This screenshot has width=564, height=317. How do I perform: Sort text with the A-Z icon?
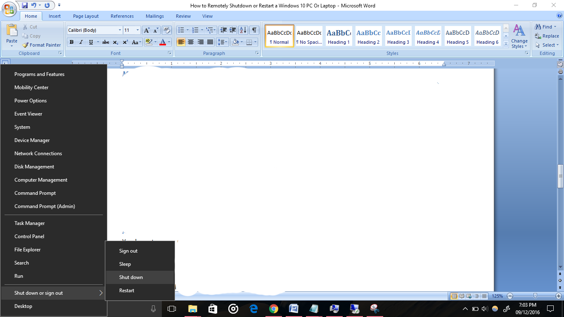tap(243, 30)
